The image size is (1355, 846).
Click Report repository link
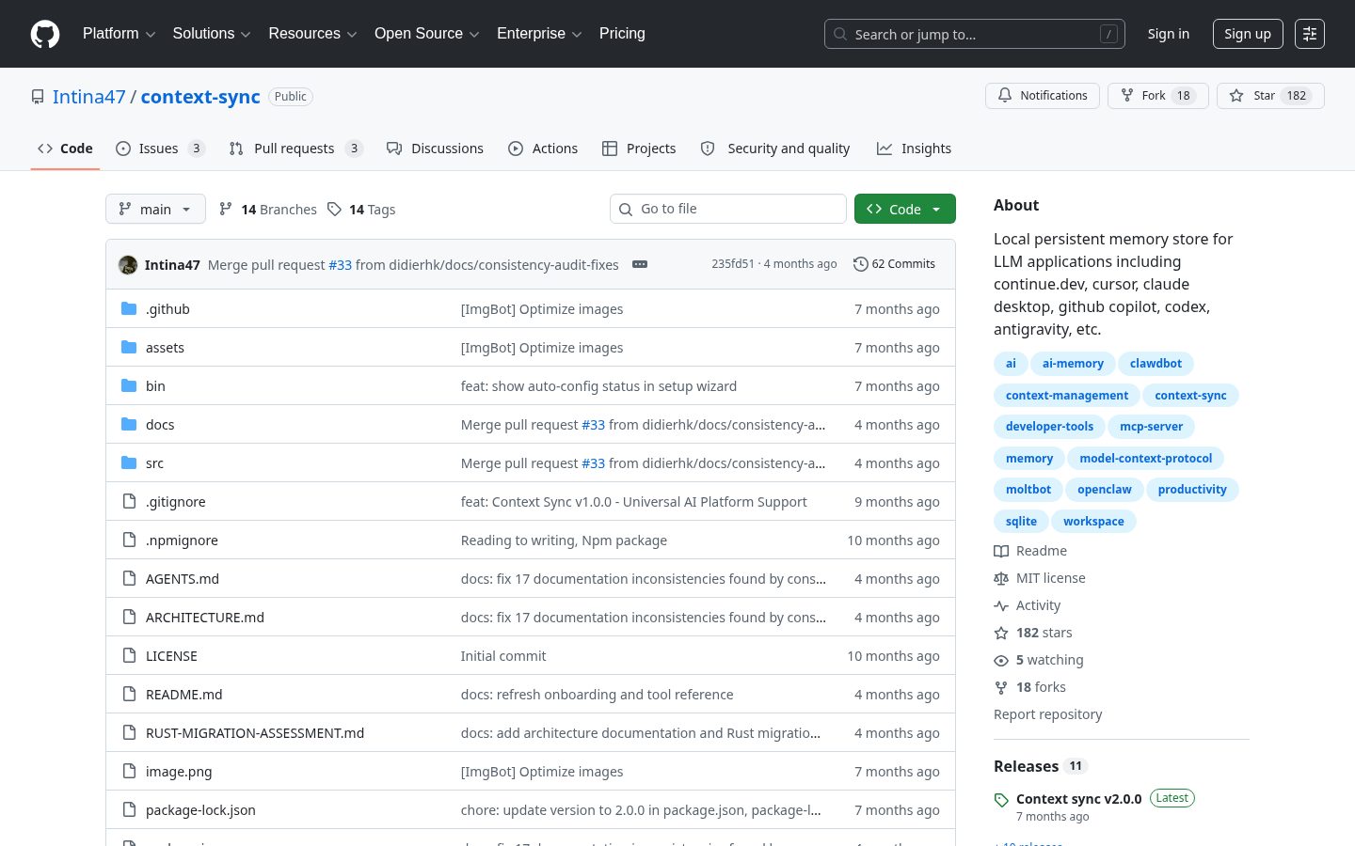1047,714
